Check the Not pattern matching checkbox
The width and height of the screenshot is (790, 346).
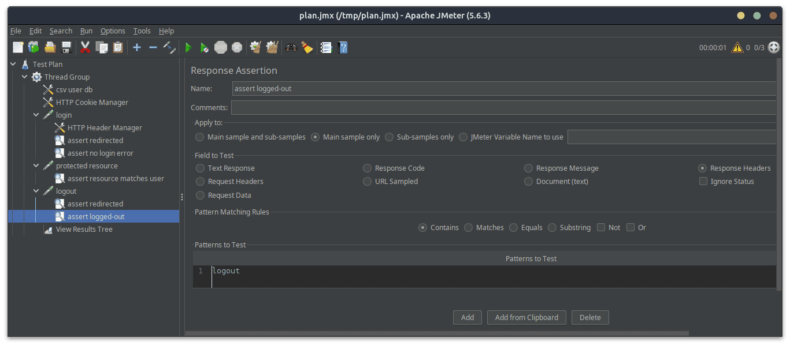pos(602,227)
